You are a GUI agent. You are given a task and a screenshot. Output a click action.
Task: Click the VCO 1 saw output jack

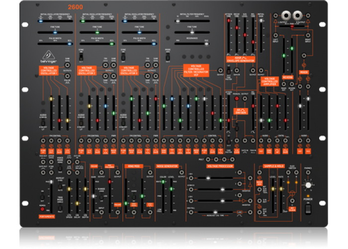[x=67, y=65]
